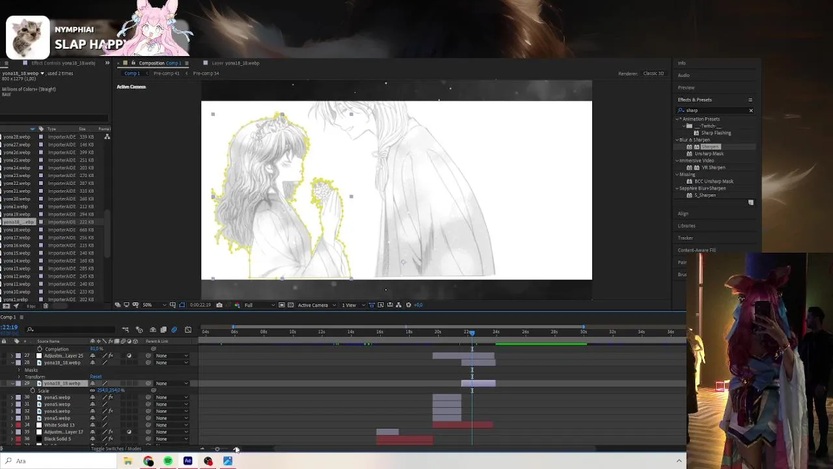Toggle the Scale stopwatch on layer 29

33,390
